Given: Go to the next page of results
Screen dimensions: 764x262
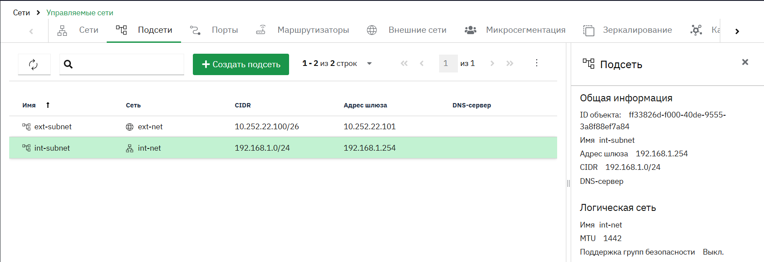Looking at the screenshot, I should pos(492,63).
